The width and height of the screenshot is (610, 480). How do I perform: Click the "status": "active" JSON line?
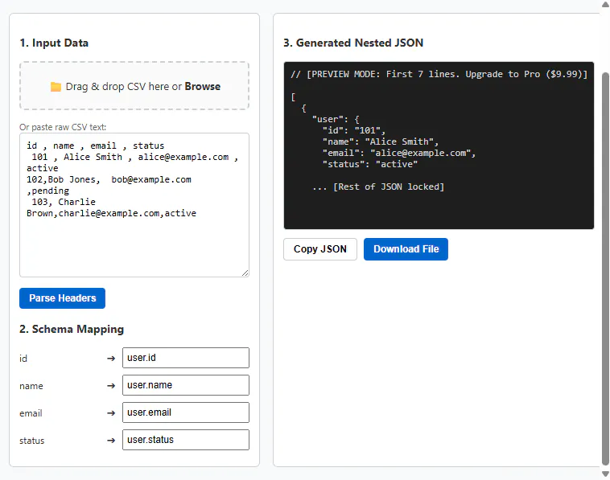coord(370,164)
